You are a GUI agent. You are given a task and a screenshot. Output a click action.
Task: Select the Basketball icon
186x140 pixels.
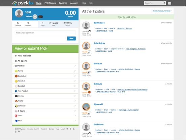(x=16, y=76)
